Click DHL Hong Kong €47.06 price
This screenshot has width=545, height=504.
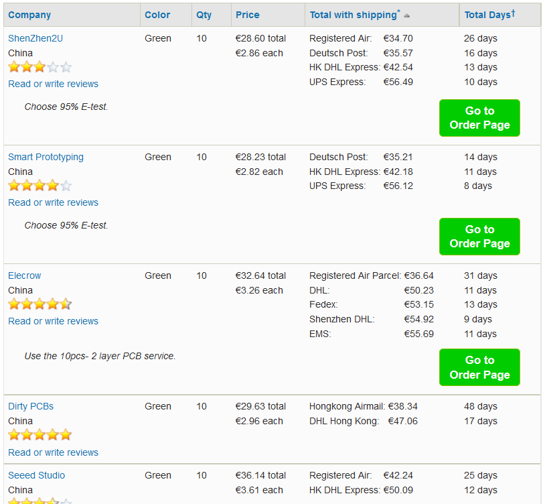[403, 421]
